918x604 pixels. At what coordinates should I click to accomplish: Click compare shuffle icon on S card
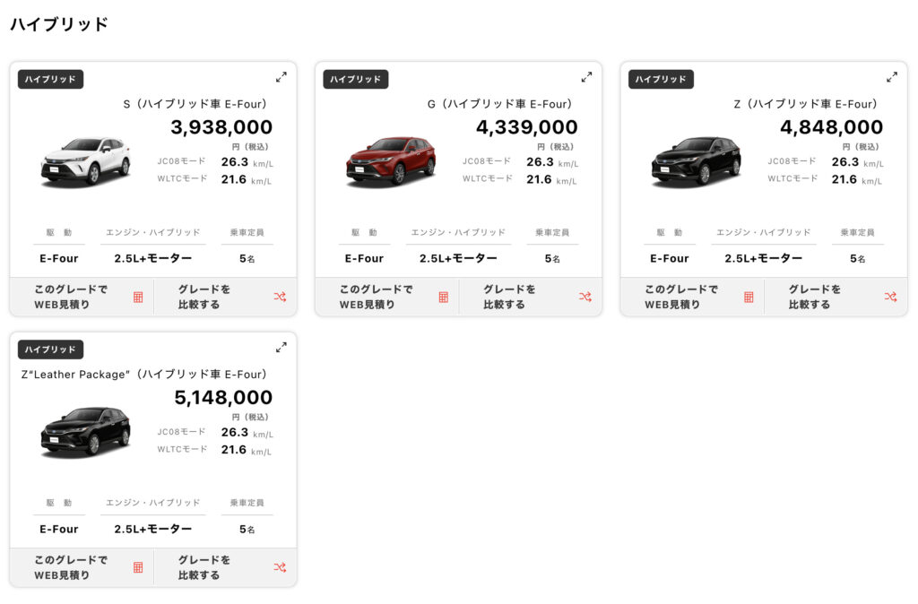click(x=280, y=297)
